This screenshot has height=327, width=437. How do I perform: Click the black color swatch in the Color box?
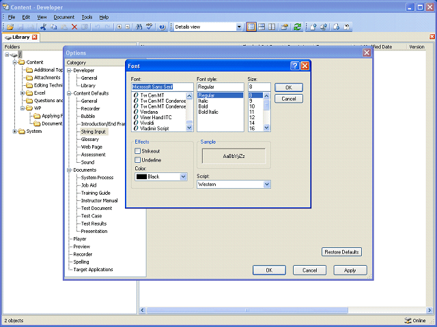[141, 176]
